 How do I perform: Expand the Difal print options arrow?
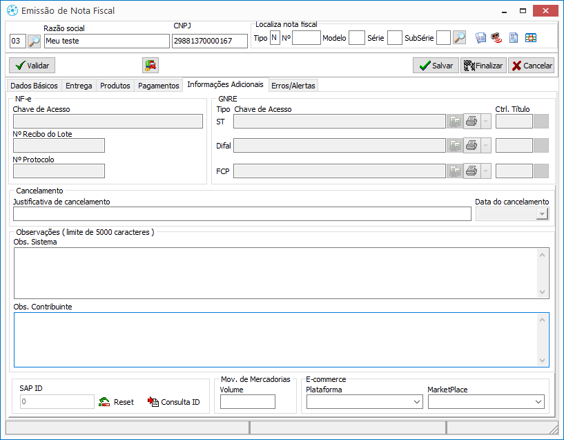click(485, 146)
